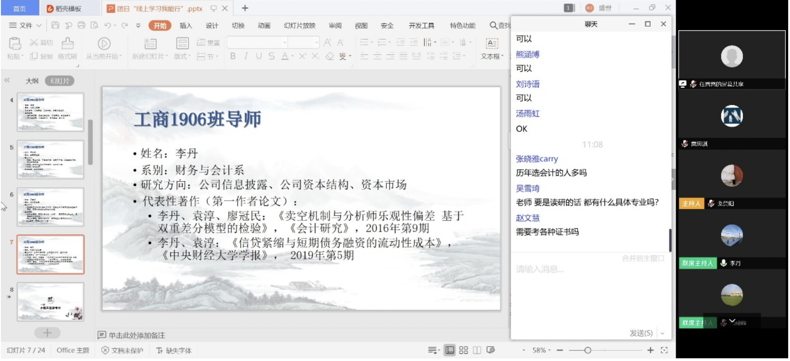This screenshot has height=361, width=790.
Task: Click the zoom in plus icon
Action: (x=650, y=350)
